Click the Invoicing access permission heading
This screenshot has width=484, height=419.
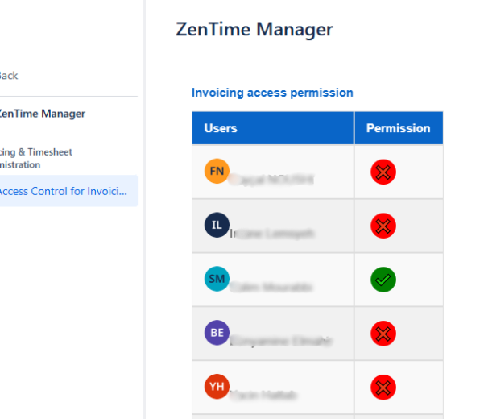pos(272,93)
